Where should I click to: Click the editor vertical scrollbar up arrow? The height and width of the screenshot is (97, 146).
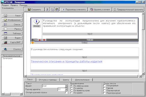pos(143,14)
